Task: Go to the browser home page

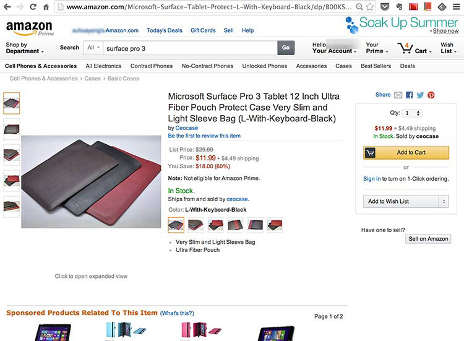Action: tap(46, 7)
